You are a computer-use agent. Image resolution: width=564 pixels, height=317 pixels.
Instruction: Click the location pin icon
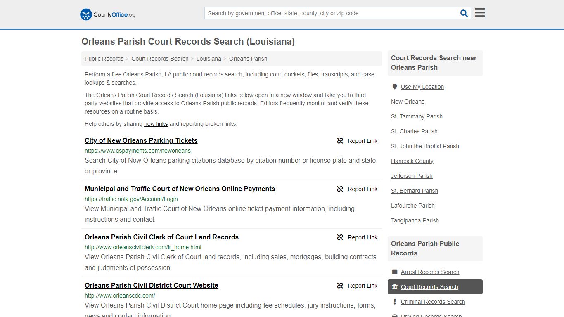(395, 87)
